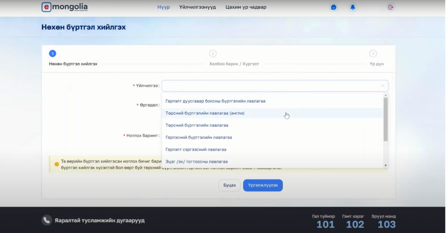This screenshot has height=233, width=446.
Task: Click the logout icon
Action: [391, 7]
